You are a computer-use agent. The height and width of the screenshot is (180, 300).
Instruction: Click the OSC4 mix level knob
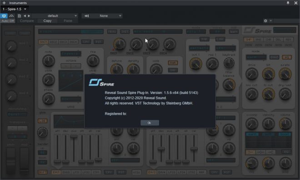click(x=170, y=44)
